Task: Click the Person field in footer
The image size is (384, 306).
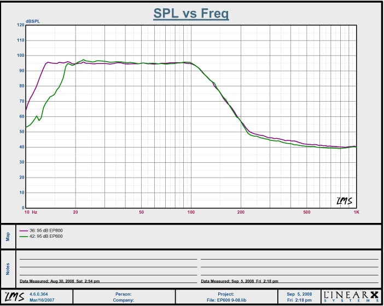Action: pos(123,294)
